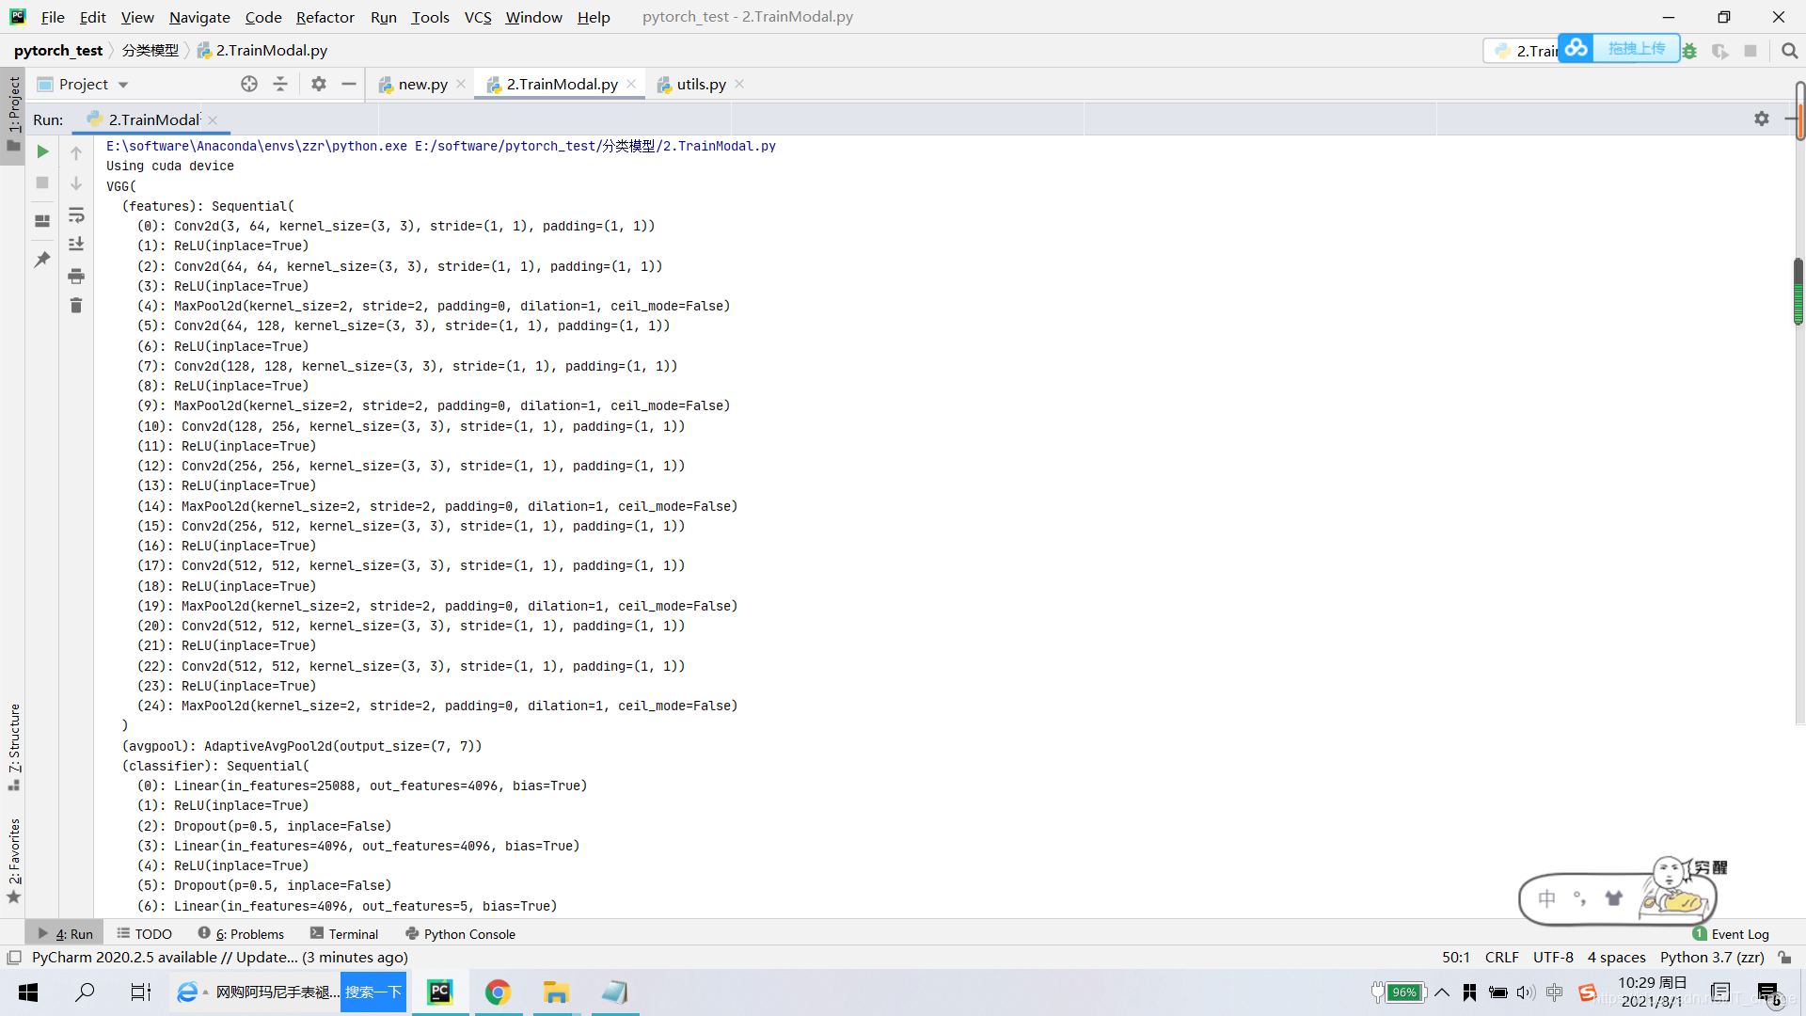Toggle Pin Tab in the Run panel
This screenshot has height=1016, width=1806.
tap(42, 260)
